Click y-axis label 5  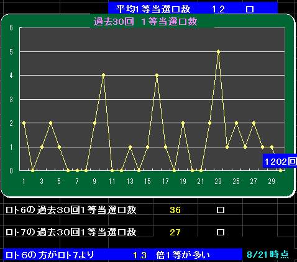[11, 51]
